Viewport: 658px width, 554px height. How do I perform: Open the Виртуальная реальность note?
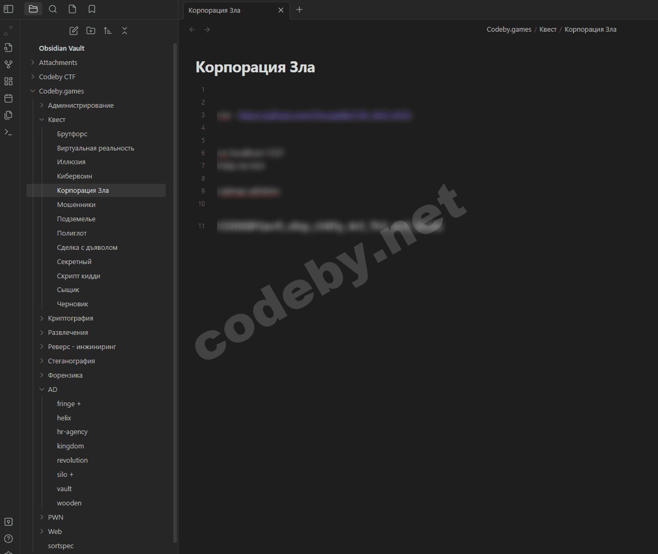(x=96, y=148)
